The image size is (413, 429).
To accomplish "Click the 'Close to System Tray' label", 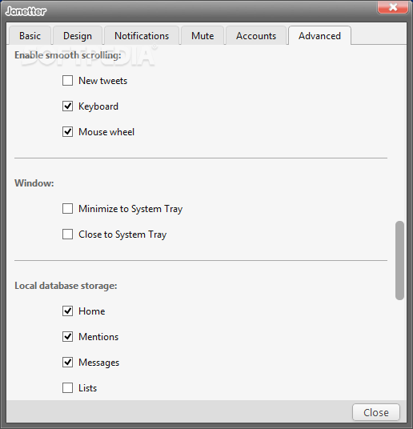I will (122, 235).
